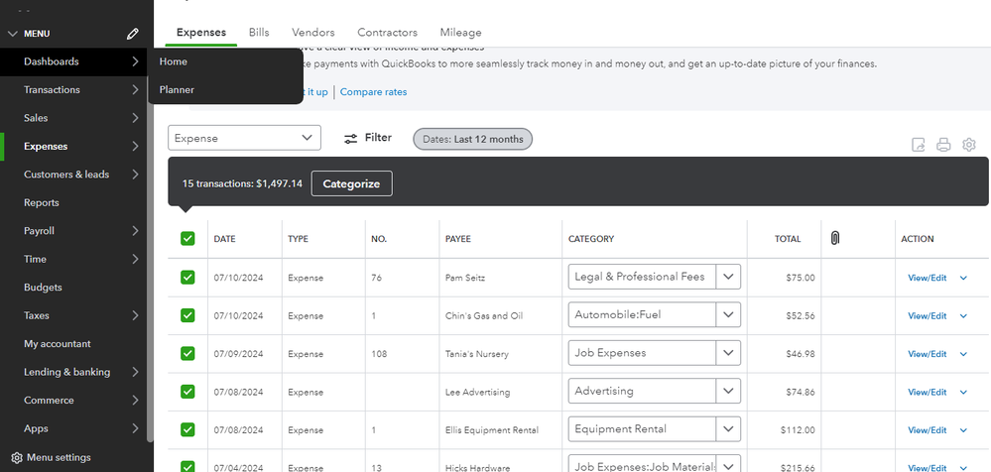
Task: Open table settings gear icon
Action: point(969,145)
